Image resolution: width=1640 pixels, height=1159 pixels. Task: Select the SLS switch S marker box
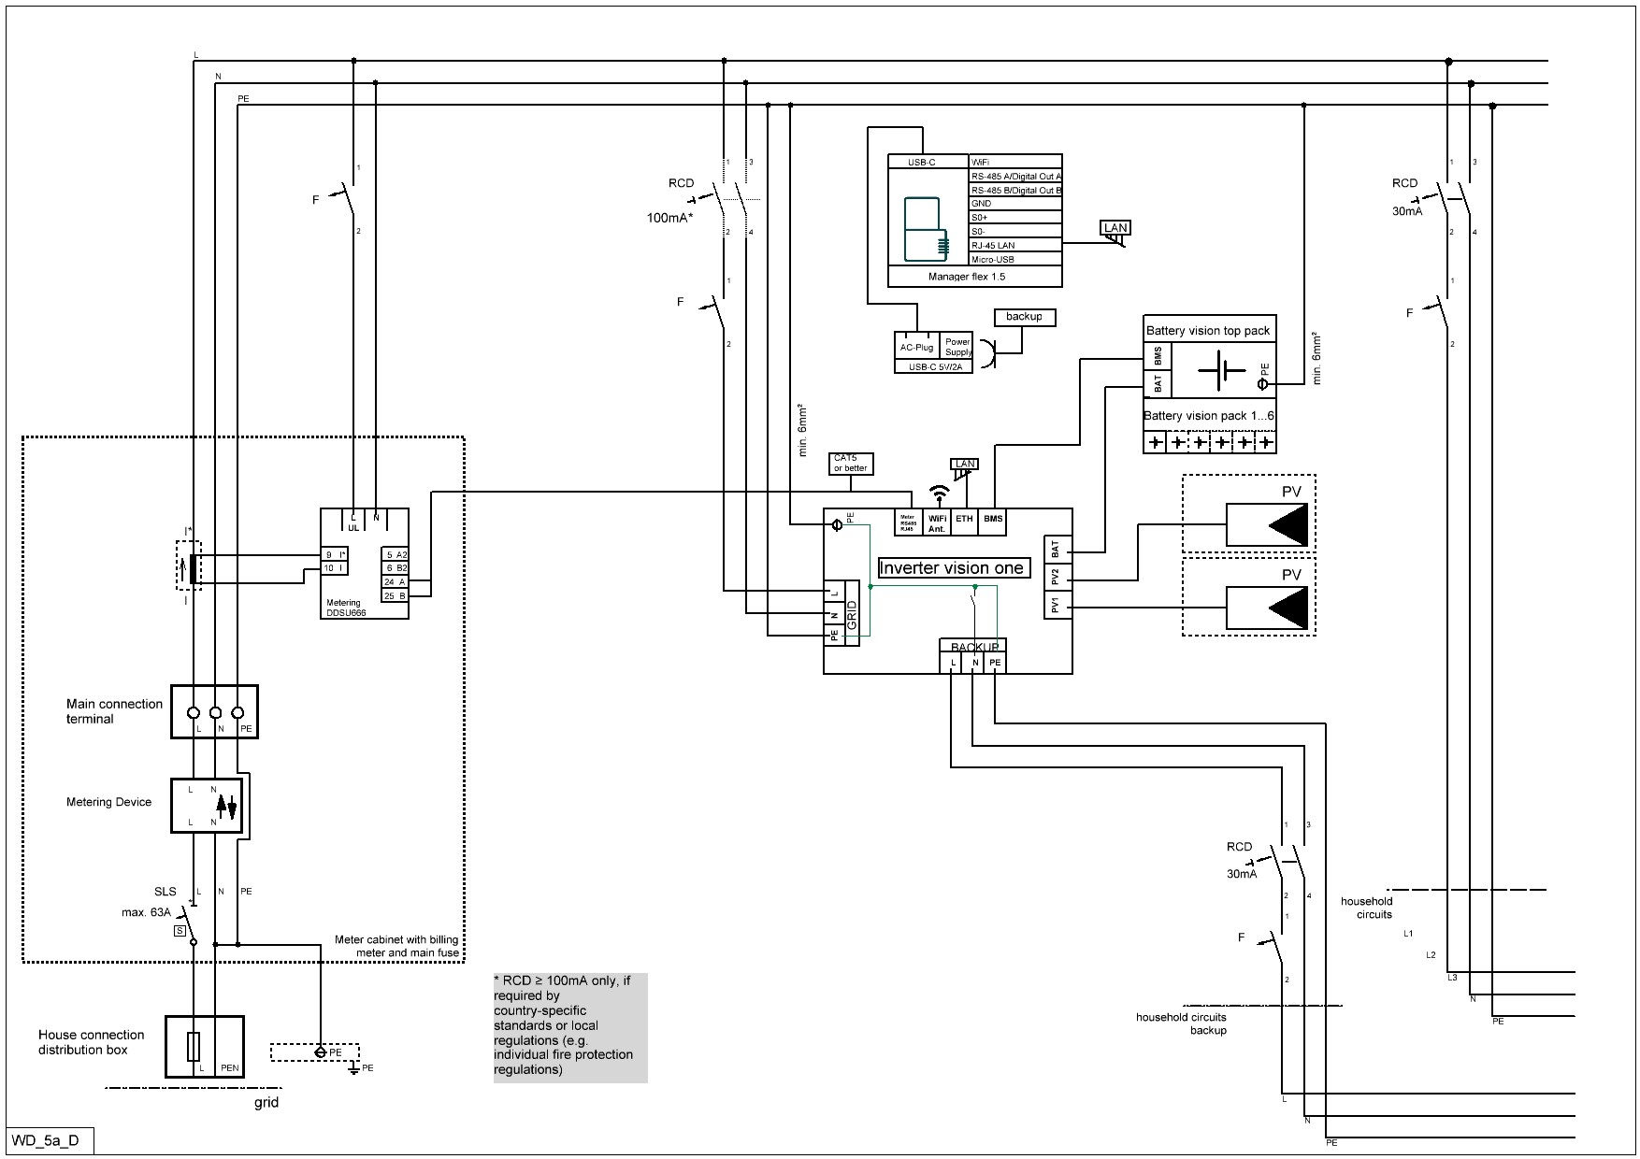[x=180, y=931]
